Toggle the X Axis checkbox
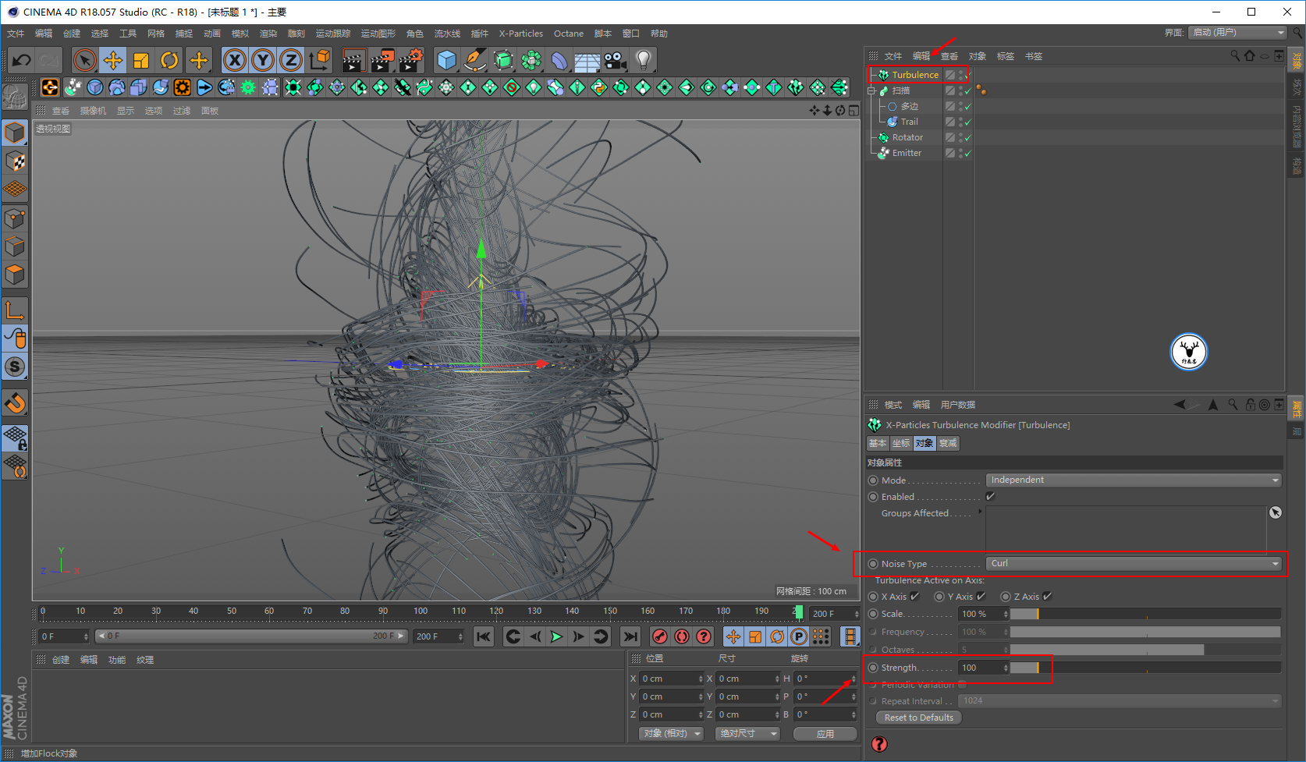1306x762 pixels. pyautogui.click(x=914, y=596)
